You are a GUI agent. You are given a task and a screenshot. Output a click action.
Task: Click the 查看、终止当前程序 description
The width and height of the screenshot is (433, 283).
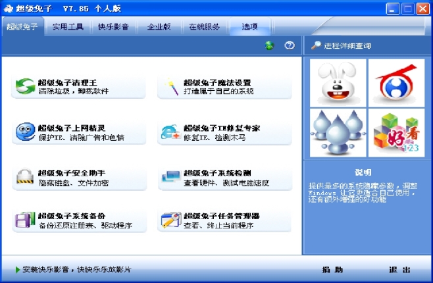coord(218,226)
